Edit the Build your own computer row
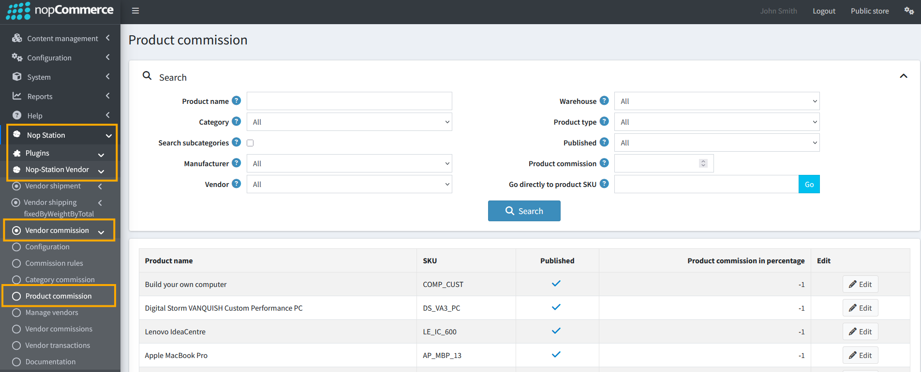Screen dimensions: 921x372 [x=861, y=284]
